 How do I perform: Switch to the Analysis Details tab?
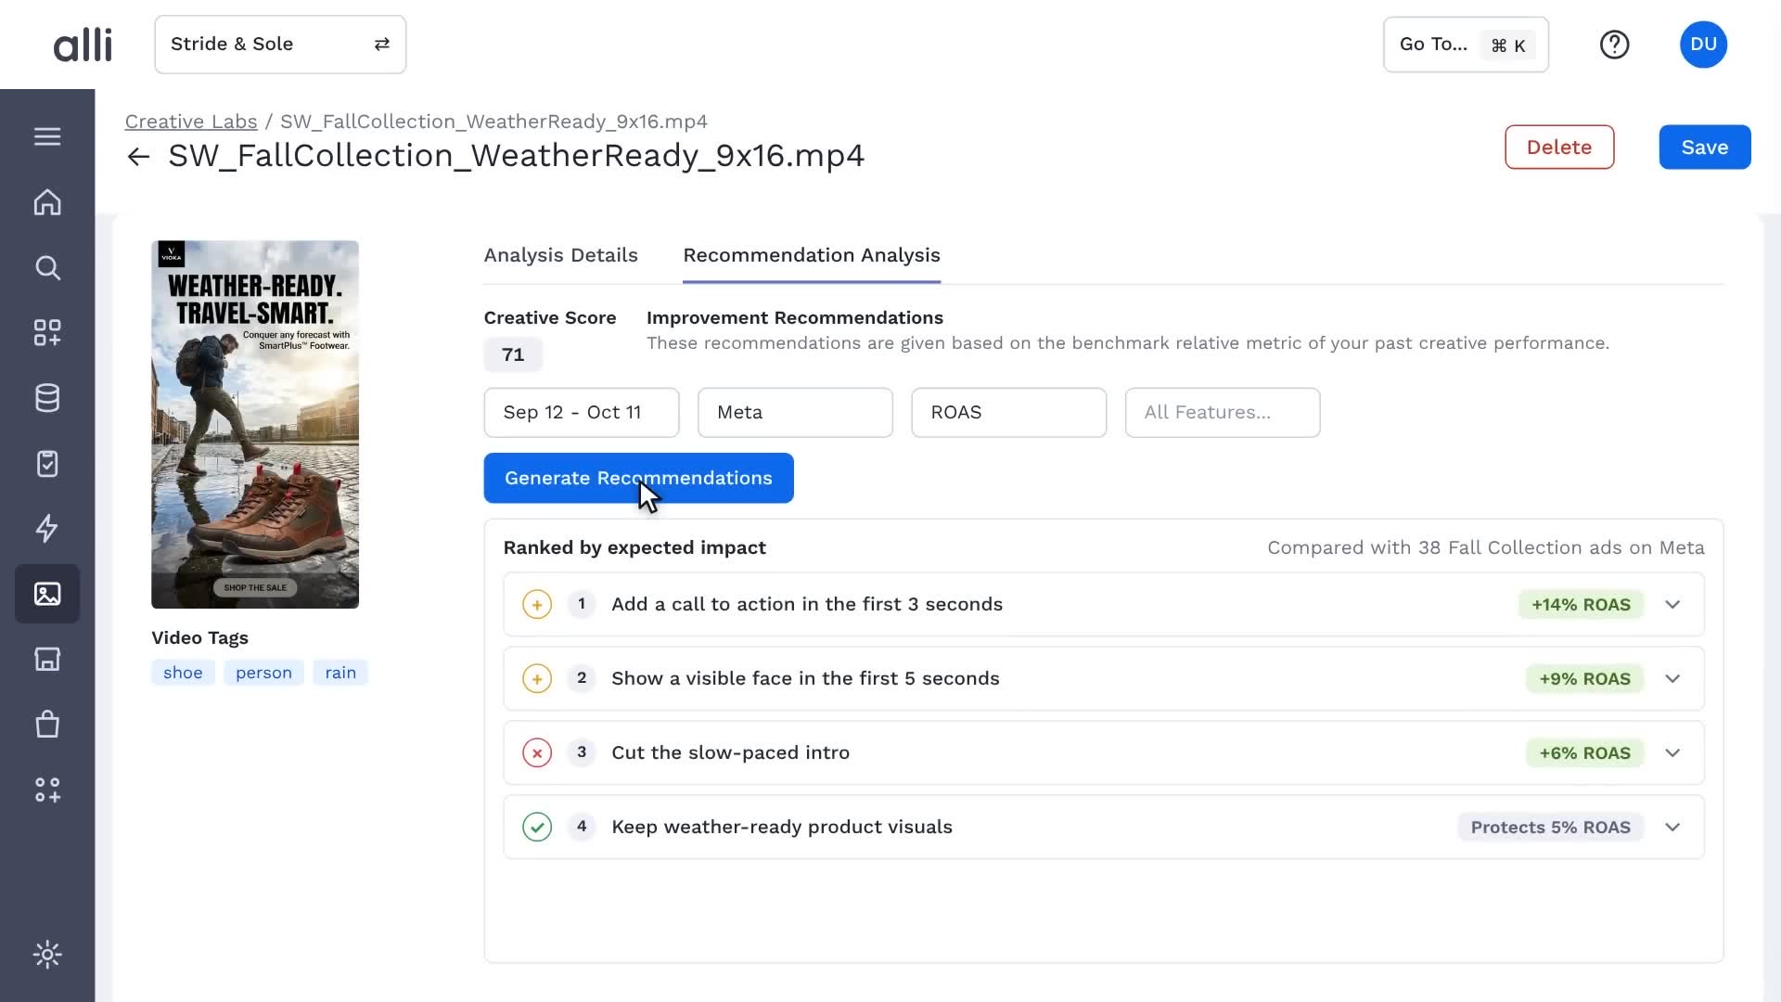coord(561,255)
